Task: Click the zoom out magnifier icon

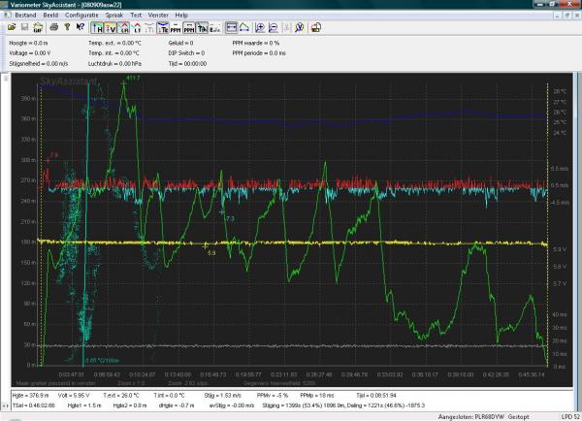Action: pyautogui.click(x=274, y=28)
